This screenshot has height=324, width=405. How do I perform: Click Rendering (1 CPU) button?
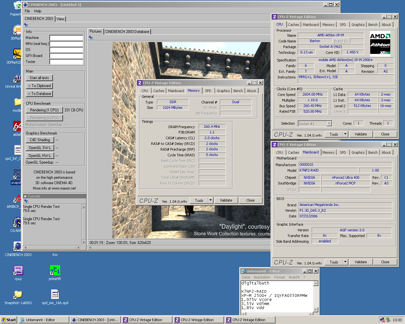tap(44, 110)
